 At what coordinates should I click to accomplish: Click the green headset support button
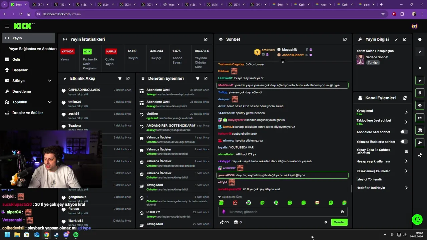point(417,219)
